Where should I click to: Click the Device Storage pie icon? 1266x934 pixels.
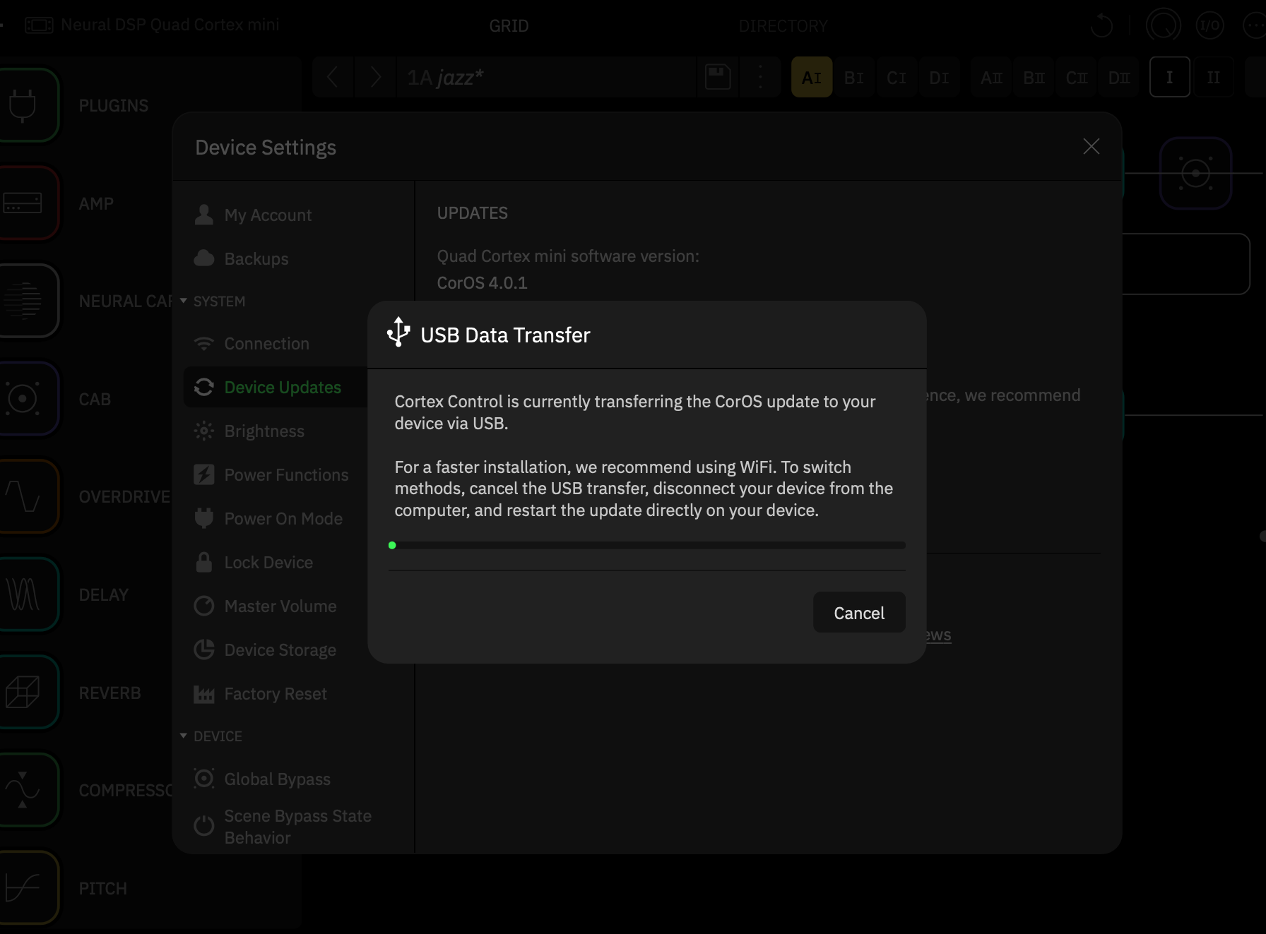(204, 650)
